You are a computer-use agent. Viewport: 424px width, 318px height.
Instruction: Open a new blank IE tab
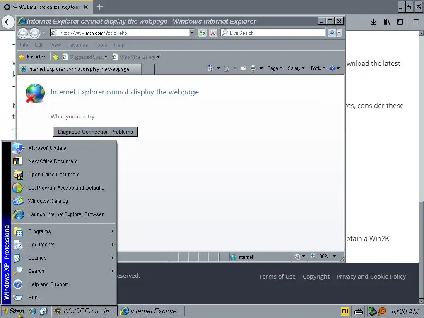click(x=149, y=69)
